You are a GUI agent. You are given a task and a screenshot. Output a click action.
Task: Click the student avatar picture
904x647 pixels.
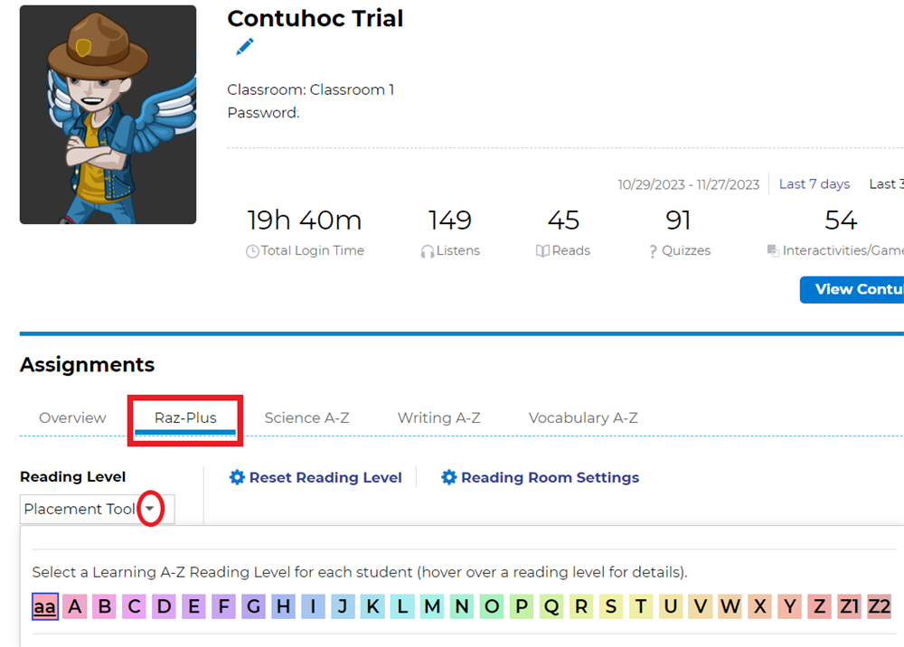tap(108, 115)
